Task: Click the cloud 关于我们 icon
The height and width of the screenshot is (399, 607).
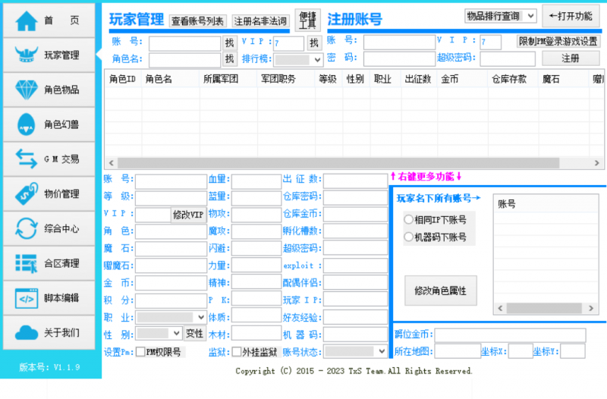Action: (x=27, y=332)
